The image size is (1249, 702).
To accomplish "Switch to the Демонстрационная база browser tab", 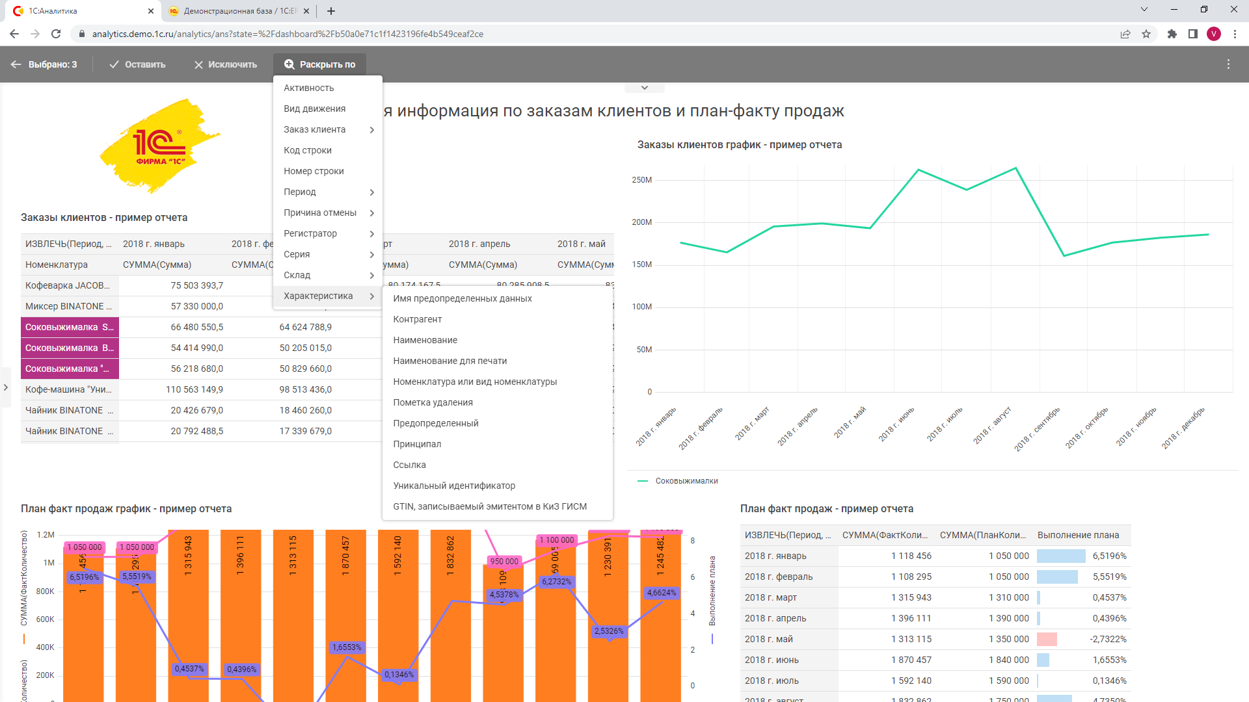I will tap(239, 11).
